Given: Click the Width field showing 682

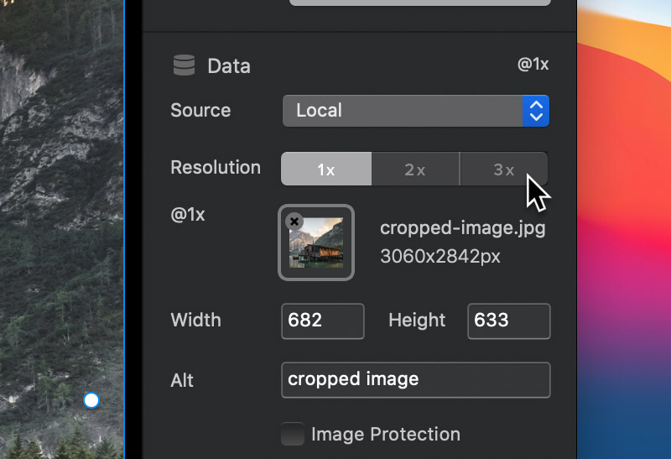Looking at the screenshot, I should click(323, 321).
